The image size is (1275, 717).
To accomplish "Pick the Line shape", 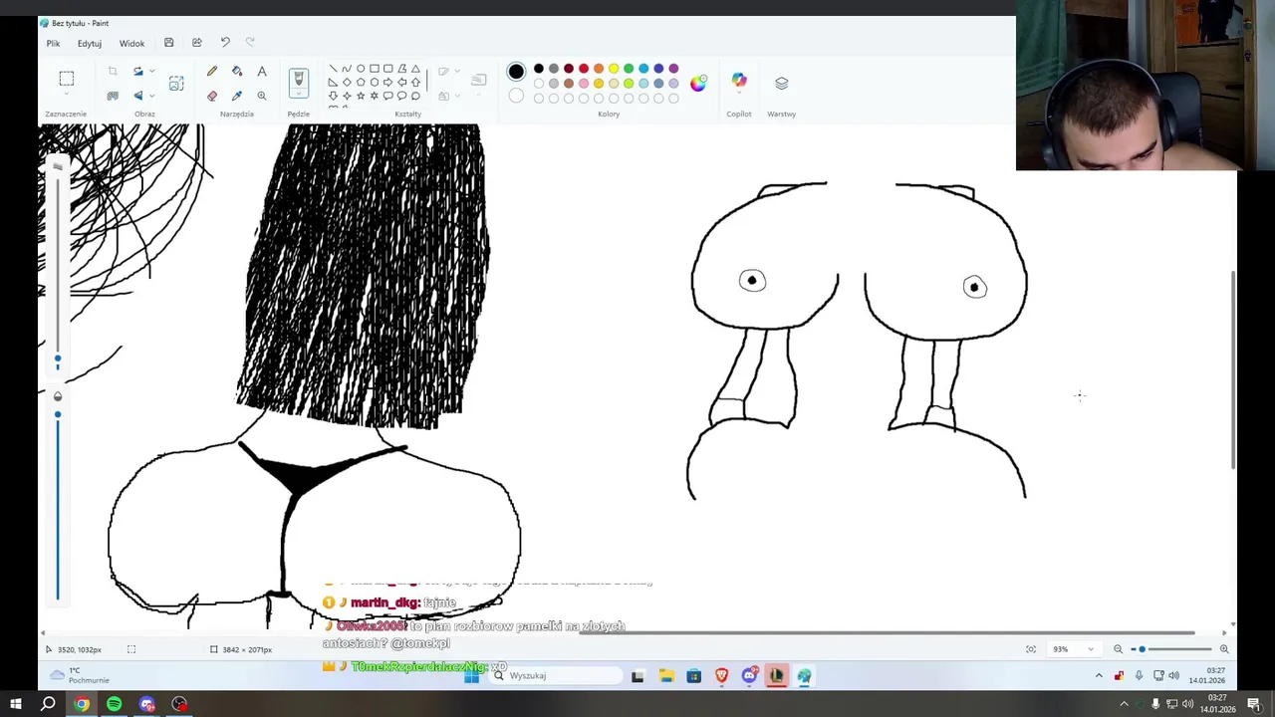I will (333, 69).
